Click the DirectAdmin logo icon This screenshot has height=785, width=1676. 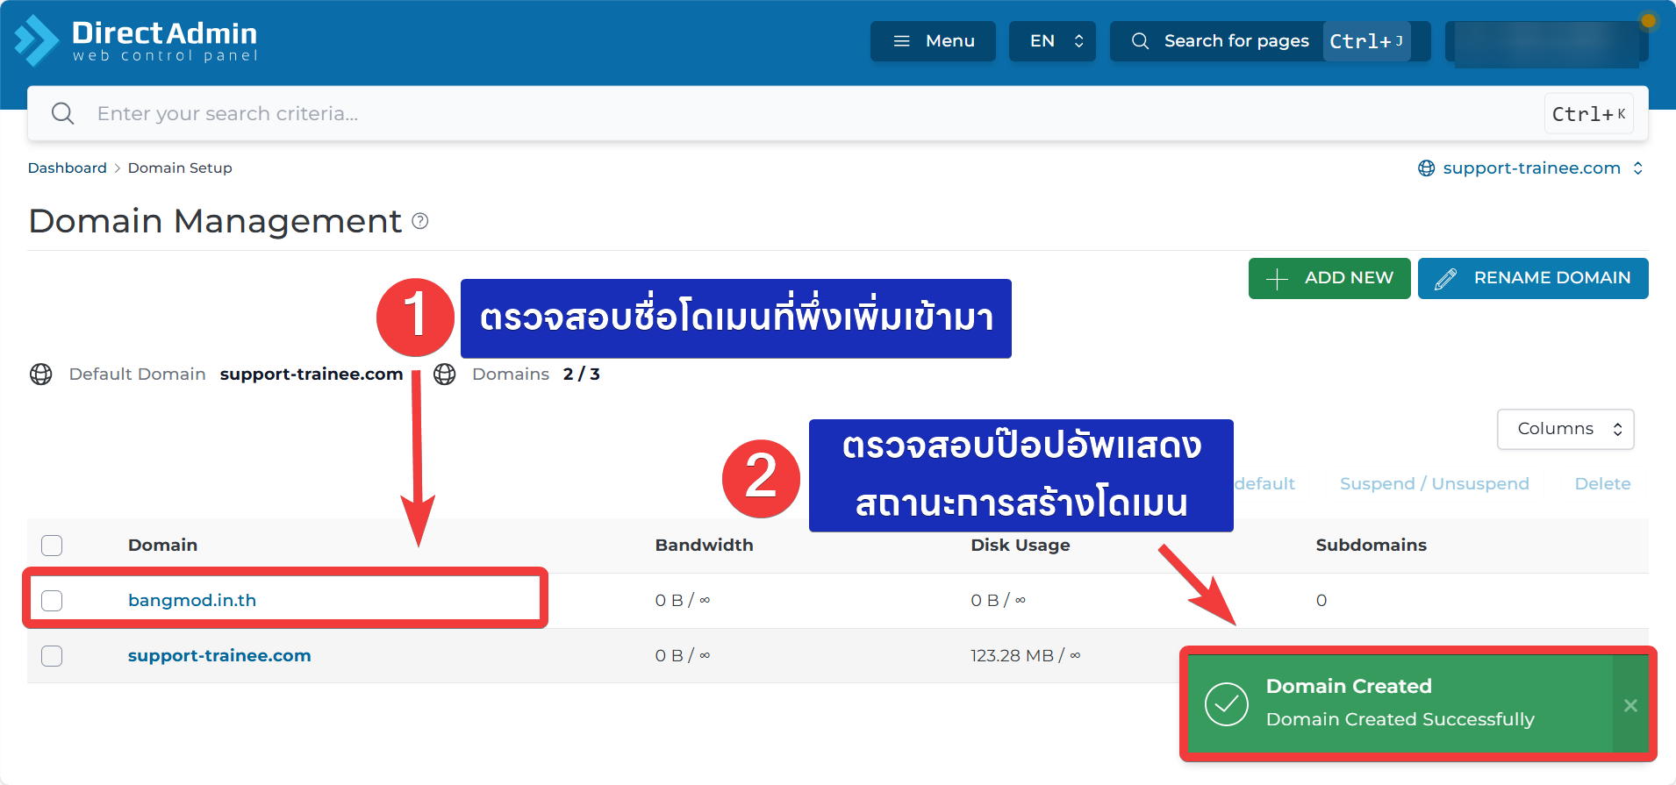(x=37, y=40)
